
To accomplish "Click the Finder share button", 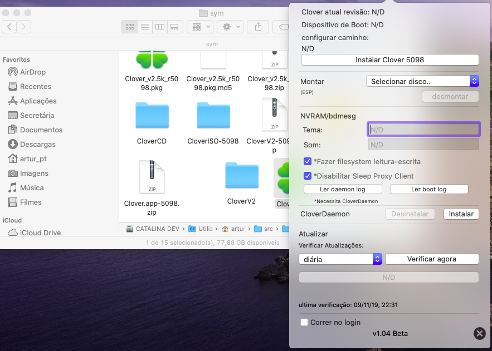I will point(258,27).
